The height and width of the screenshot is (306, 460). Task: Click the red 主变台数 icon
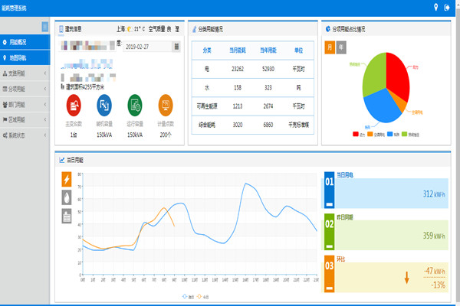point(74,104)
